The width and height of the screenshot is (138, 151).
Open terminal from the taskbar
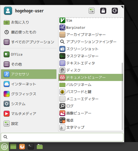pyautogui.click(x=31, y=147)
